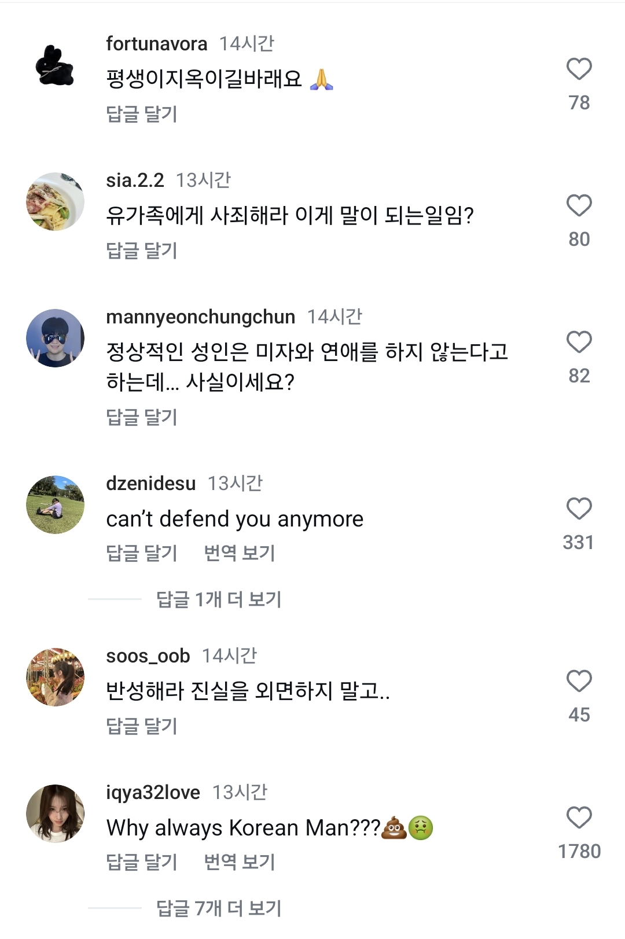Open the soos_oob username link
The width and height of the screenshot is (625, 939).
tap(148, 656)
